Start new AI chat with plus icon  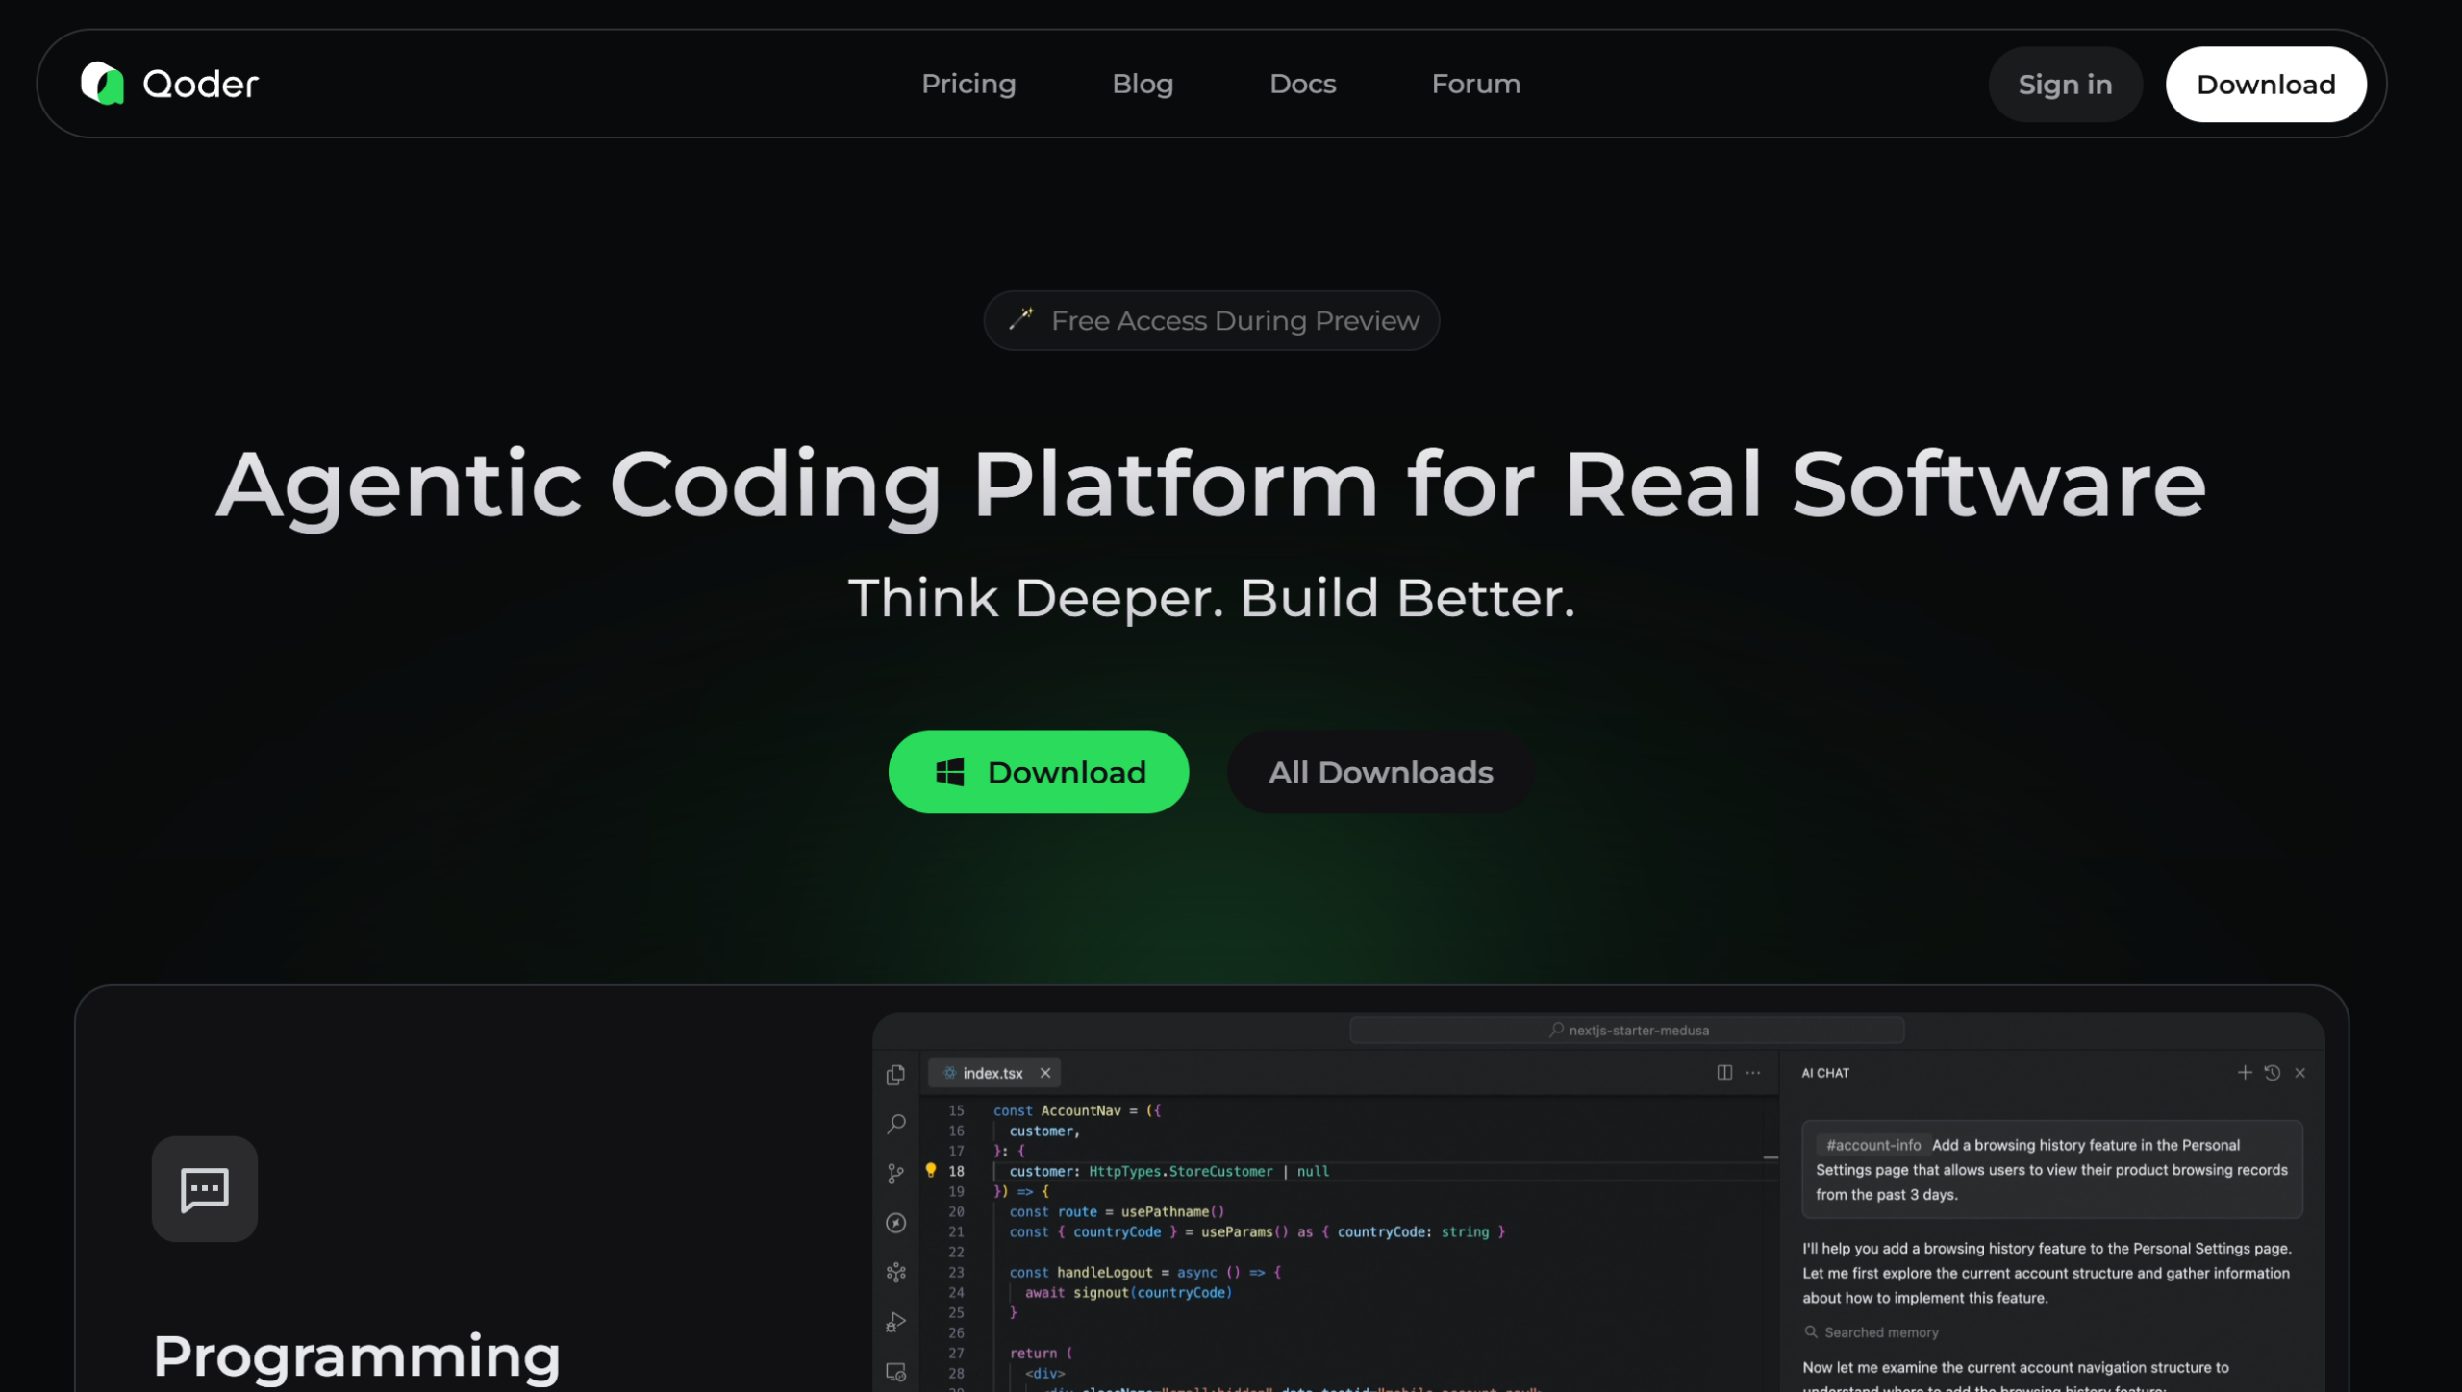click(x=2245, y=1072)
